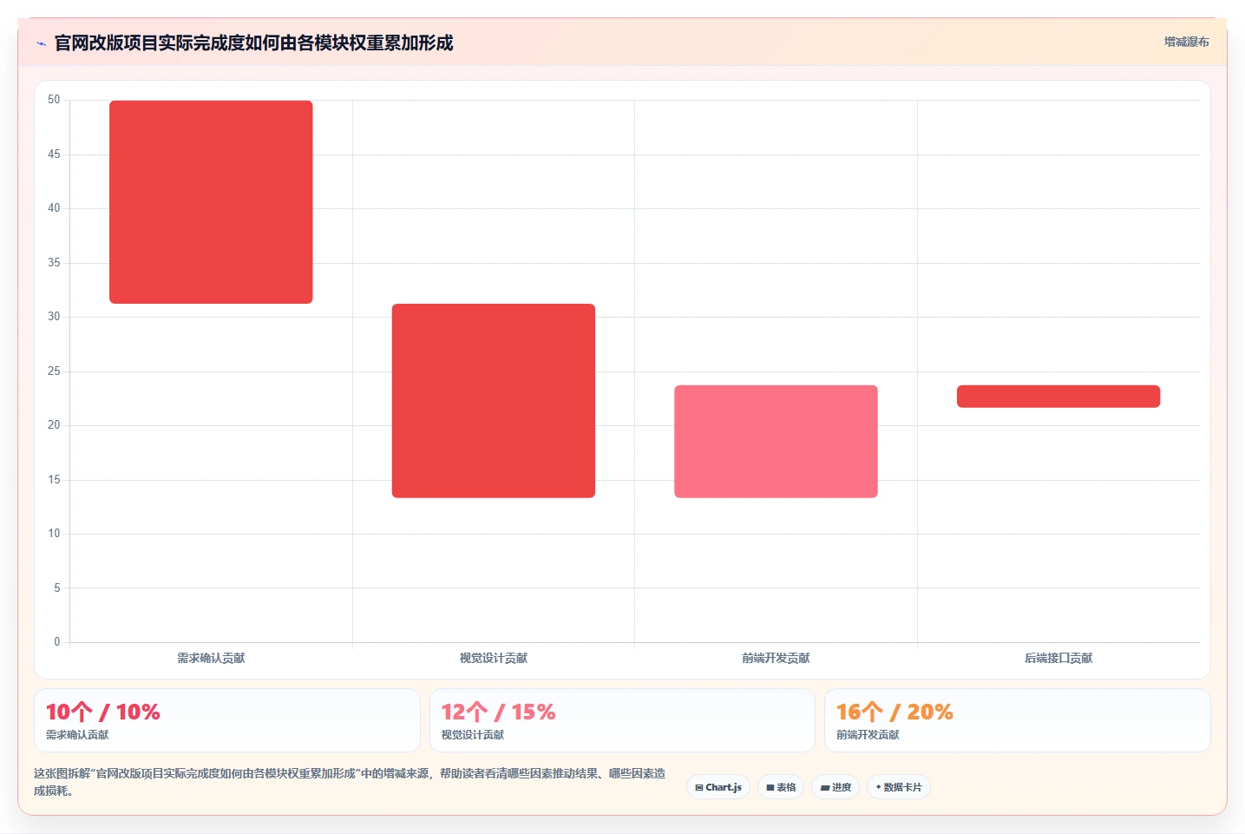
Task: Click the 视觉设计贡献 caption under 12个 / 15%
Action: pos(473,735)
